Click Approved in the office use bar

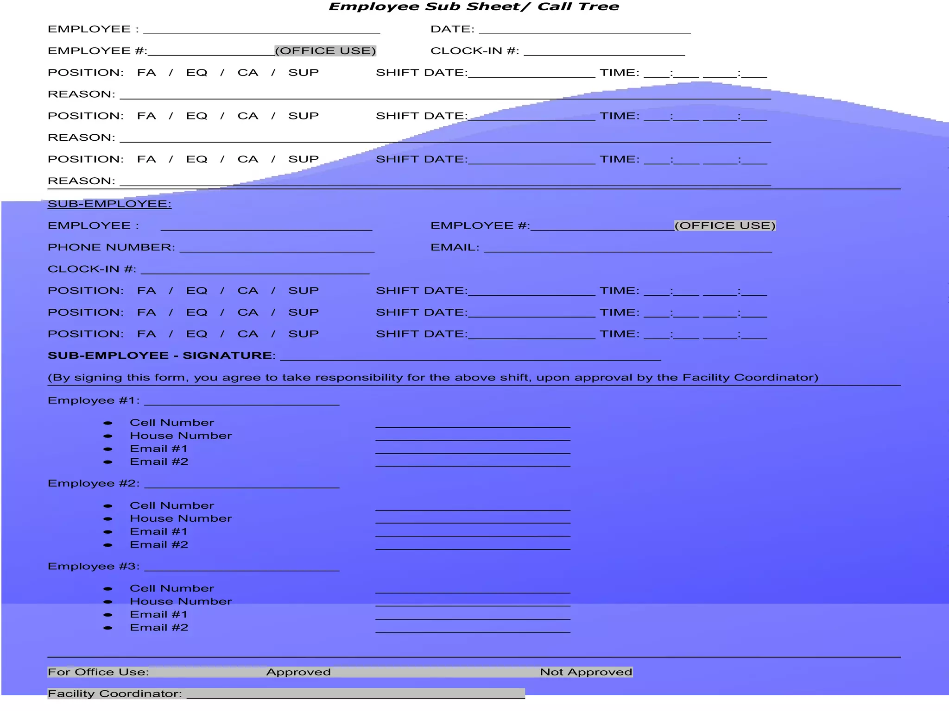[x=298, y=672]
